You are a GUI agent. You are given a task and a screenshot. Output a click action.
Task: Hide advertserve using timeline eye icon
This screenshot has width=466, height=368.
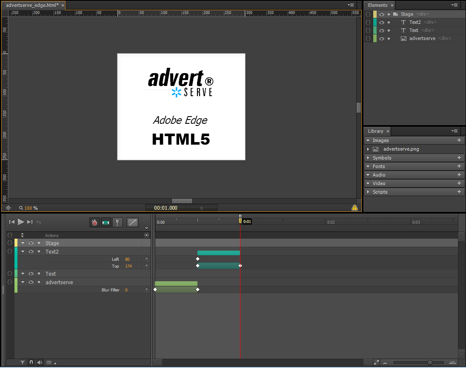(x=31, y=282)
